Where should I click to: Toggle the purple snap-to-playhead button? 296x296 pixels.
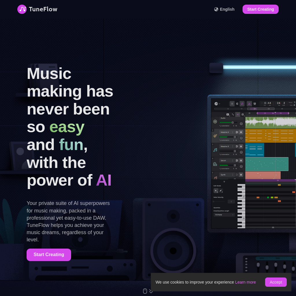coord(238,114)
